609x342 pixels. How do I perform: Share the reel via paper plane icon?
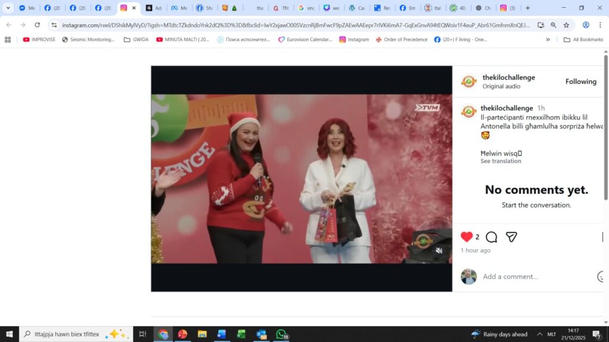pos(511,237)
